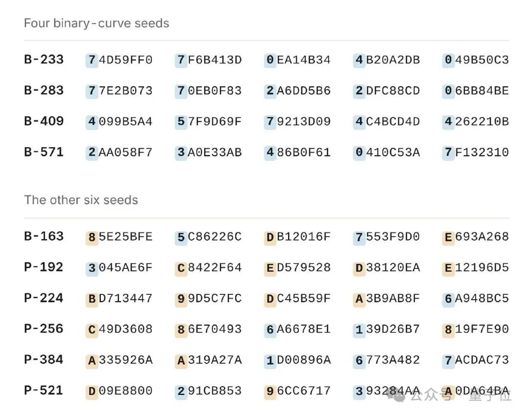Viewport: 529px width, 416px height.
Task: Select hex value 4C4BCD4D
Action: pyautogui.click(x=386, y=122)
